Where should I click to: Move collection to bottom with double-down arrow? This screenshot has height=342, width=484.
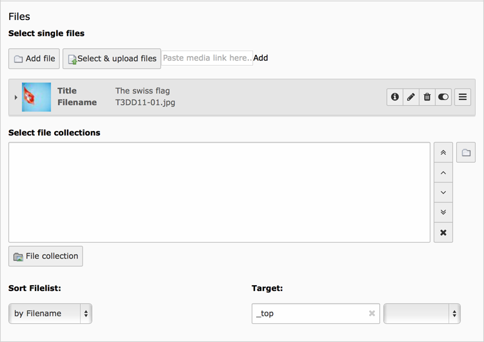pyautogui.click(x=443, y=212)
